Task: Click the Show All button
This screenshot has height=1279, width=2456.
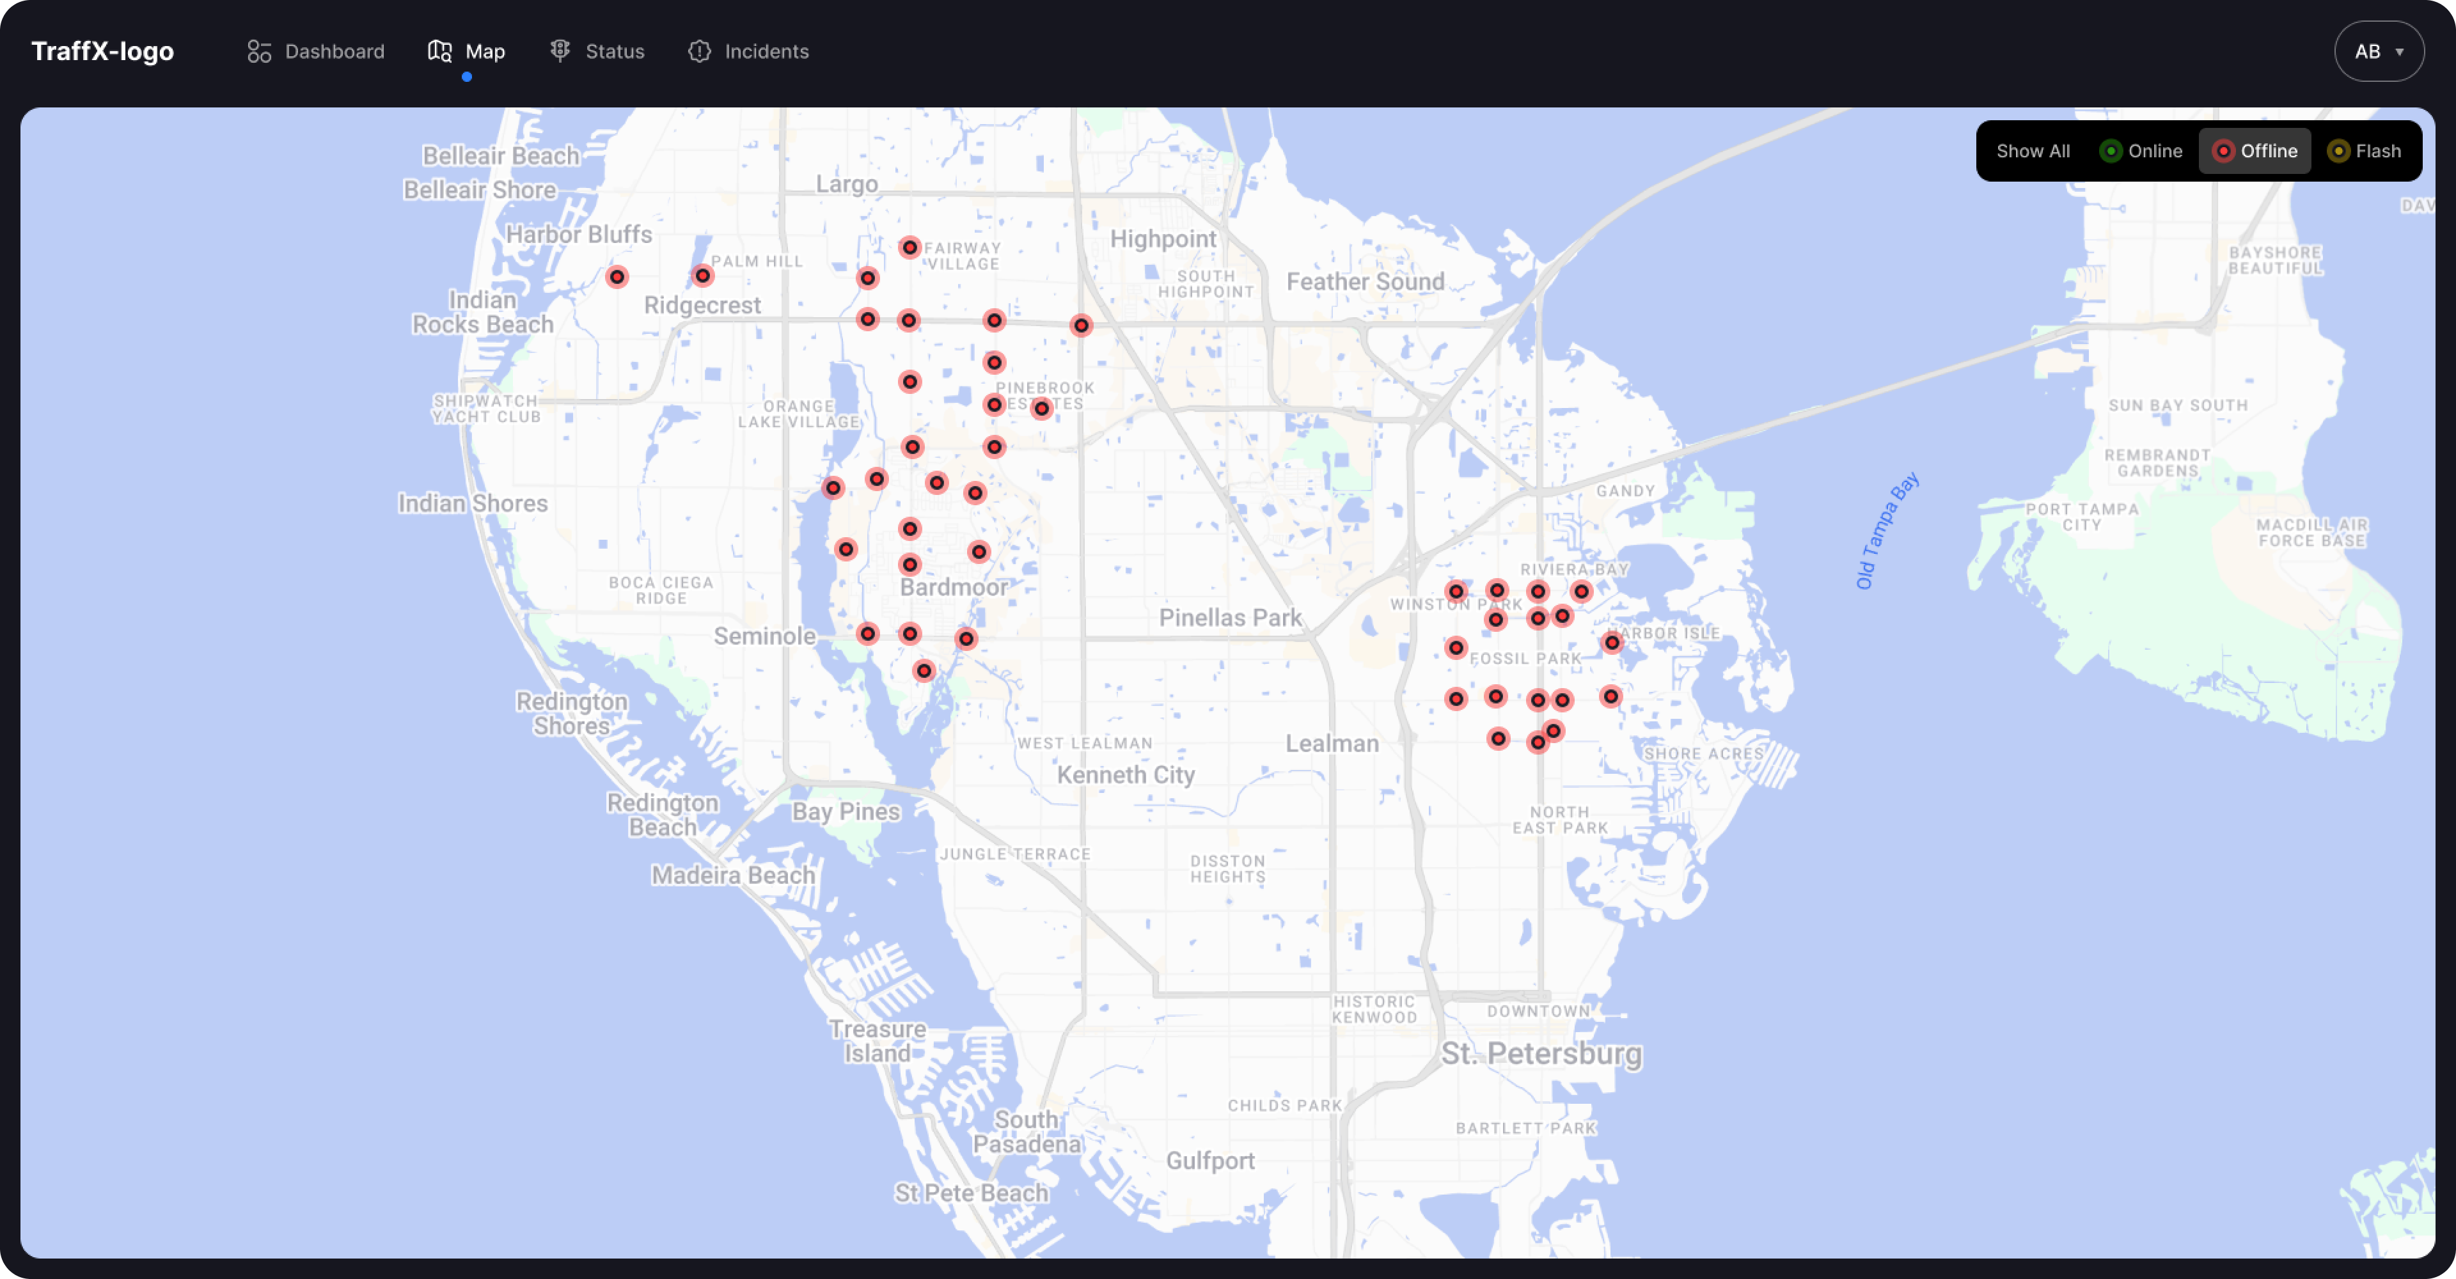Action: tap(2034, 150)
